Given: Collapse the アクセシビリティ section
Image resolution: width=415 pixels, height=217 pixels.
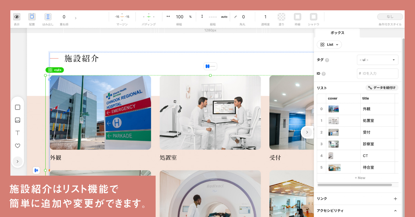Looking at the screenshot, I should (395, 210).
